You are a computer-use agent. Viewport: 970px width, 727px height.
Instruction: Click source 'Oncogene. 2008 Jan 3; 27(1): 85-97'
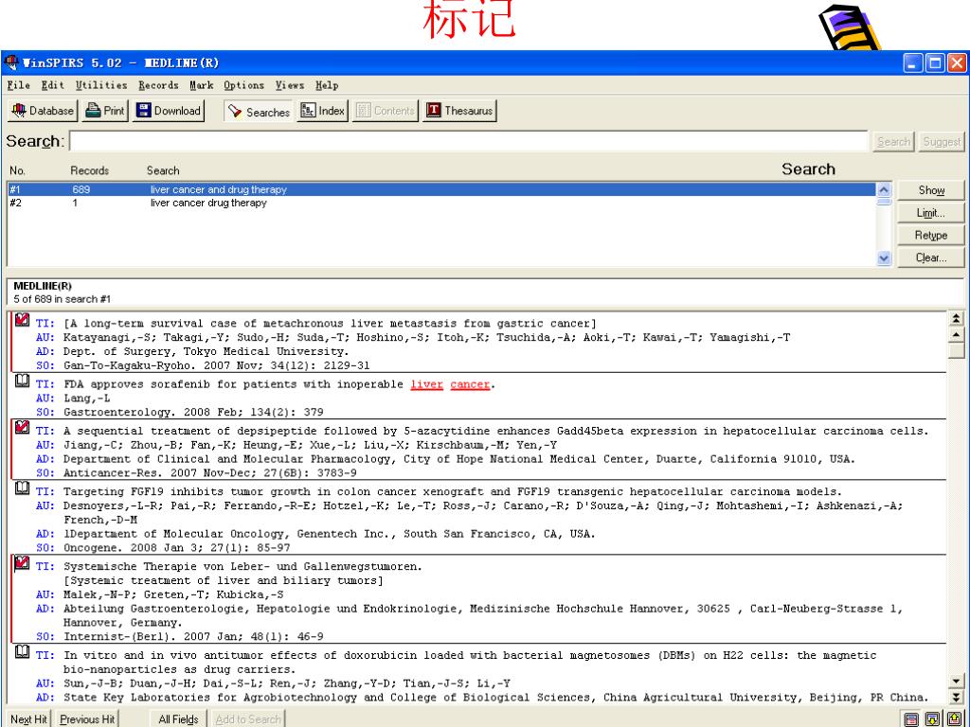(x=176, y=548)
